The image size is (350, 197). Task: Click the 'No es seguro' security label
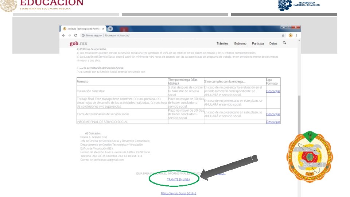coord(94,35)
